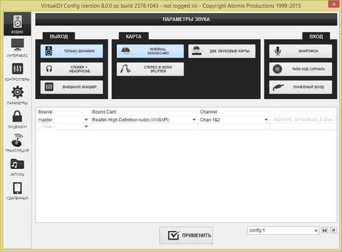Screen dimensions: 342x252
Task: Delete config with red X icon
Action: pos(334,230)
